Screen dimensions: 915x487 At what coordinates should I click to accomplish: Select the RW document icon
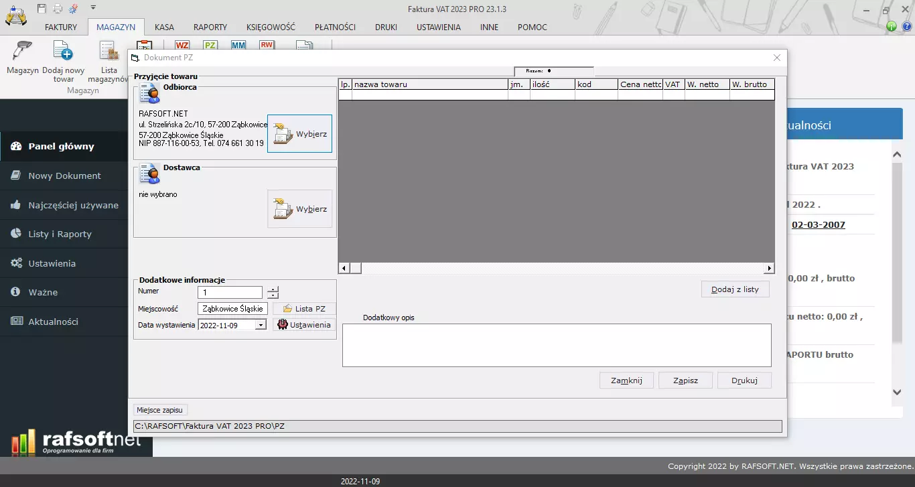click(x=267, y=44)
